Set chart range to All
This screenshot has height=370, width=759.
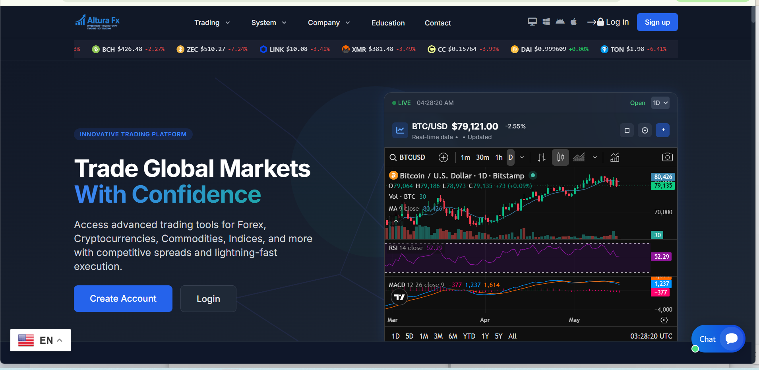pyautogui.click(x=513, y=336)
